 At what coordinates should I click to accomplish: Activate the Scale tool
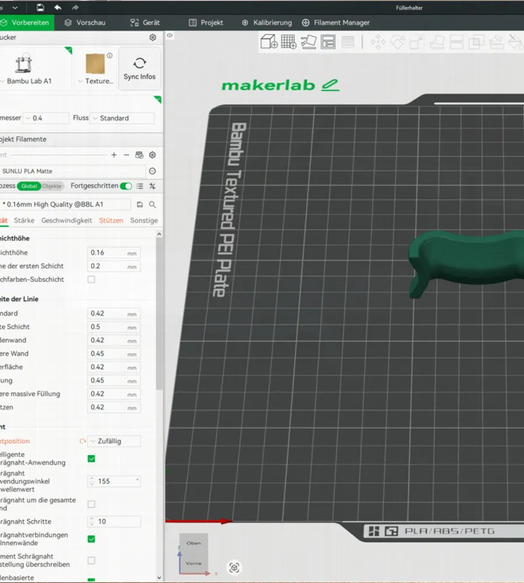click(417, 41)
